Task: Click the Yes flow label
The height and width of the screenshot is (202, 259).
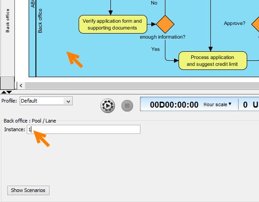Action: click(x=155, y=49)
